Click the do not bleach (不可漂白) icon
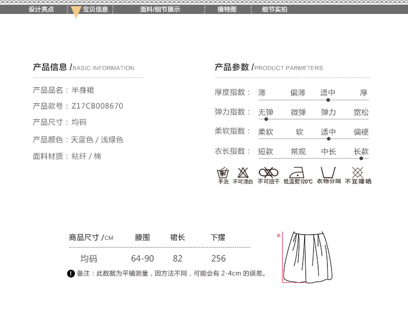 (243, 173)
